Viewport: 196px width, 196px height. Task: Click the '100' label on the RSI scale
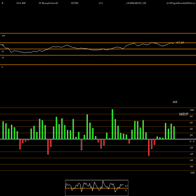point(4,36)
